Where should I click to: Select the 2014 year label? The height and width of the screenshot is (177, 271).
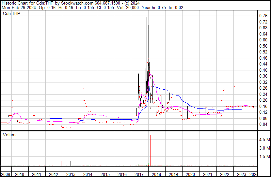(88, 174)
